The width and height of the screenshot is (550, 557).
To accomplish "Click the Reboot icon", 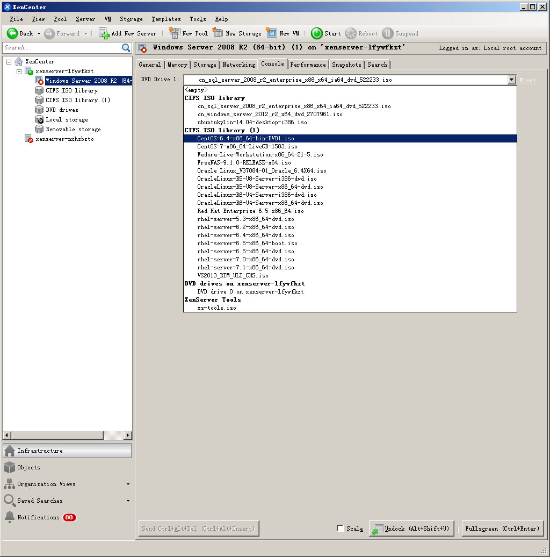I will click(351, 33).
